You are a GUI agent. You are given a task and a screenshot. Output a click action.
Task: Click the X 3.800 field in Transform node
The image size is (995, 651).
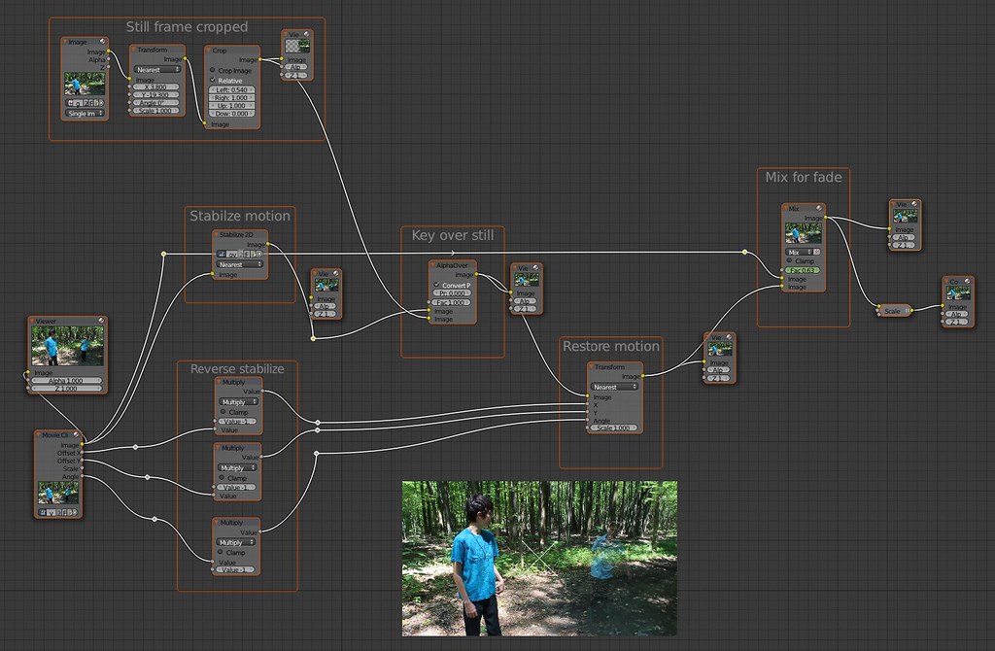[x=156, y=86]
